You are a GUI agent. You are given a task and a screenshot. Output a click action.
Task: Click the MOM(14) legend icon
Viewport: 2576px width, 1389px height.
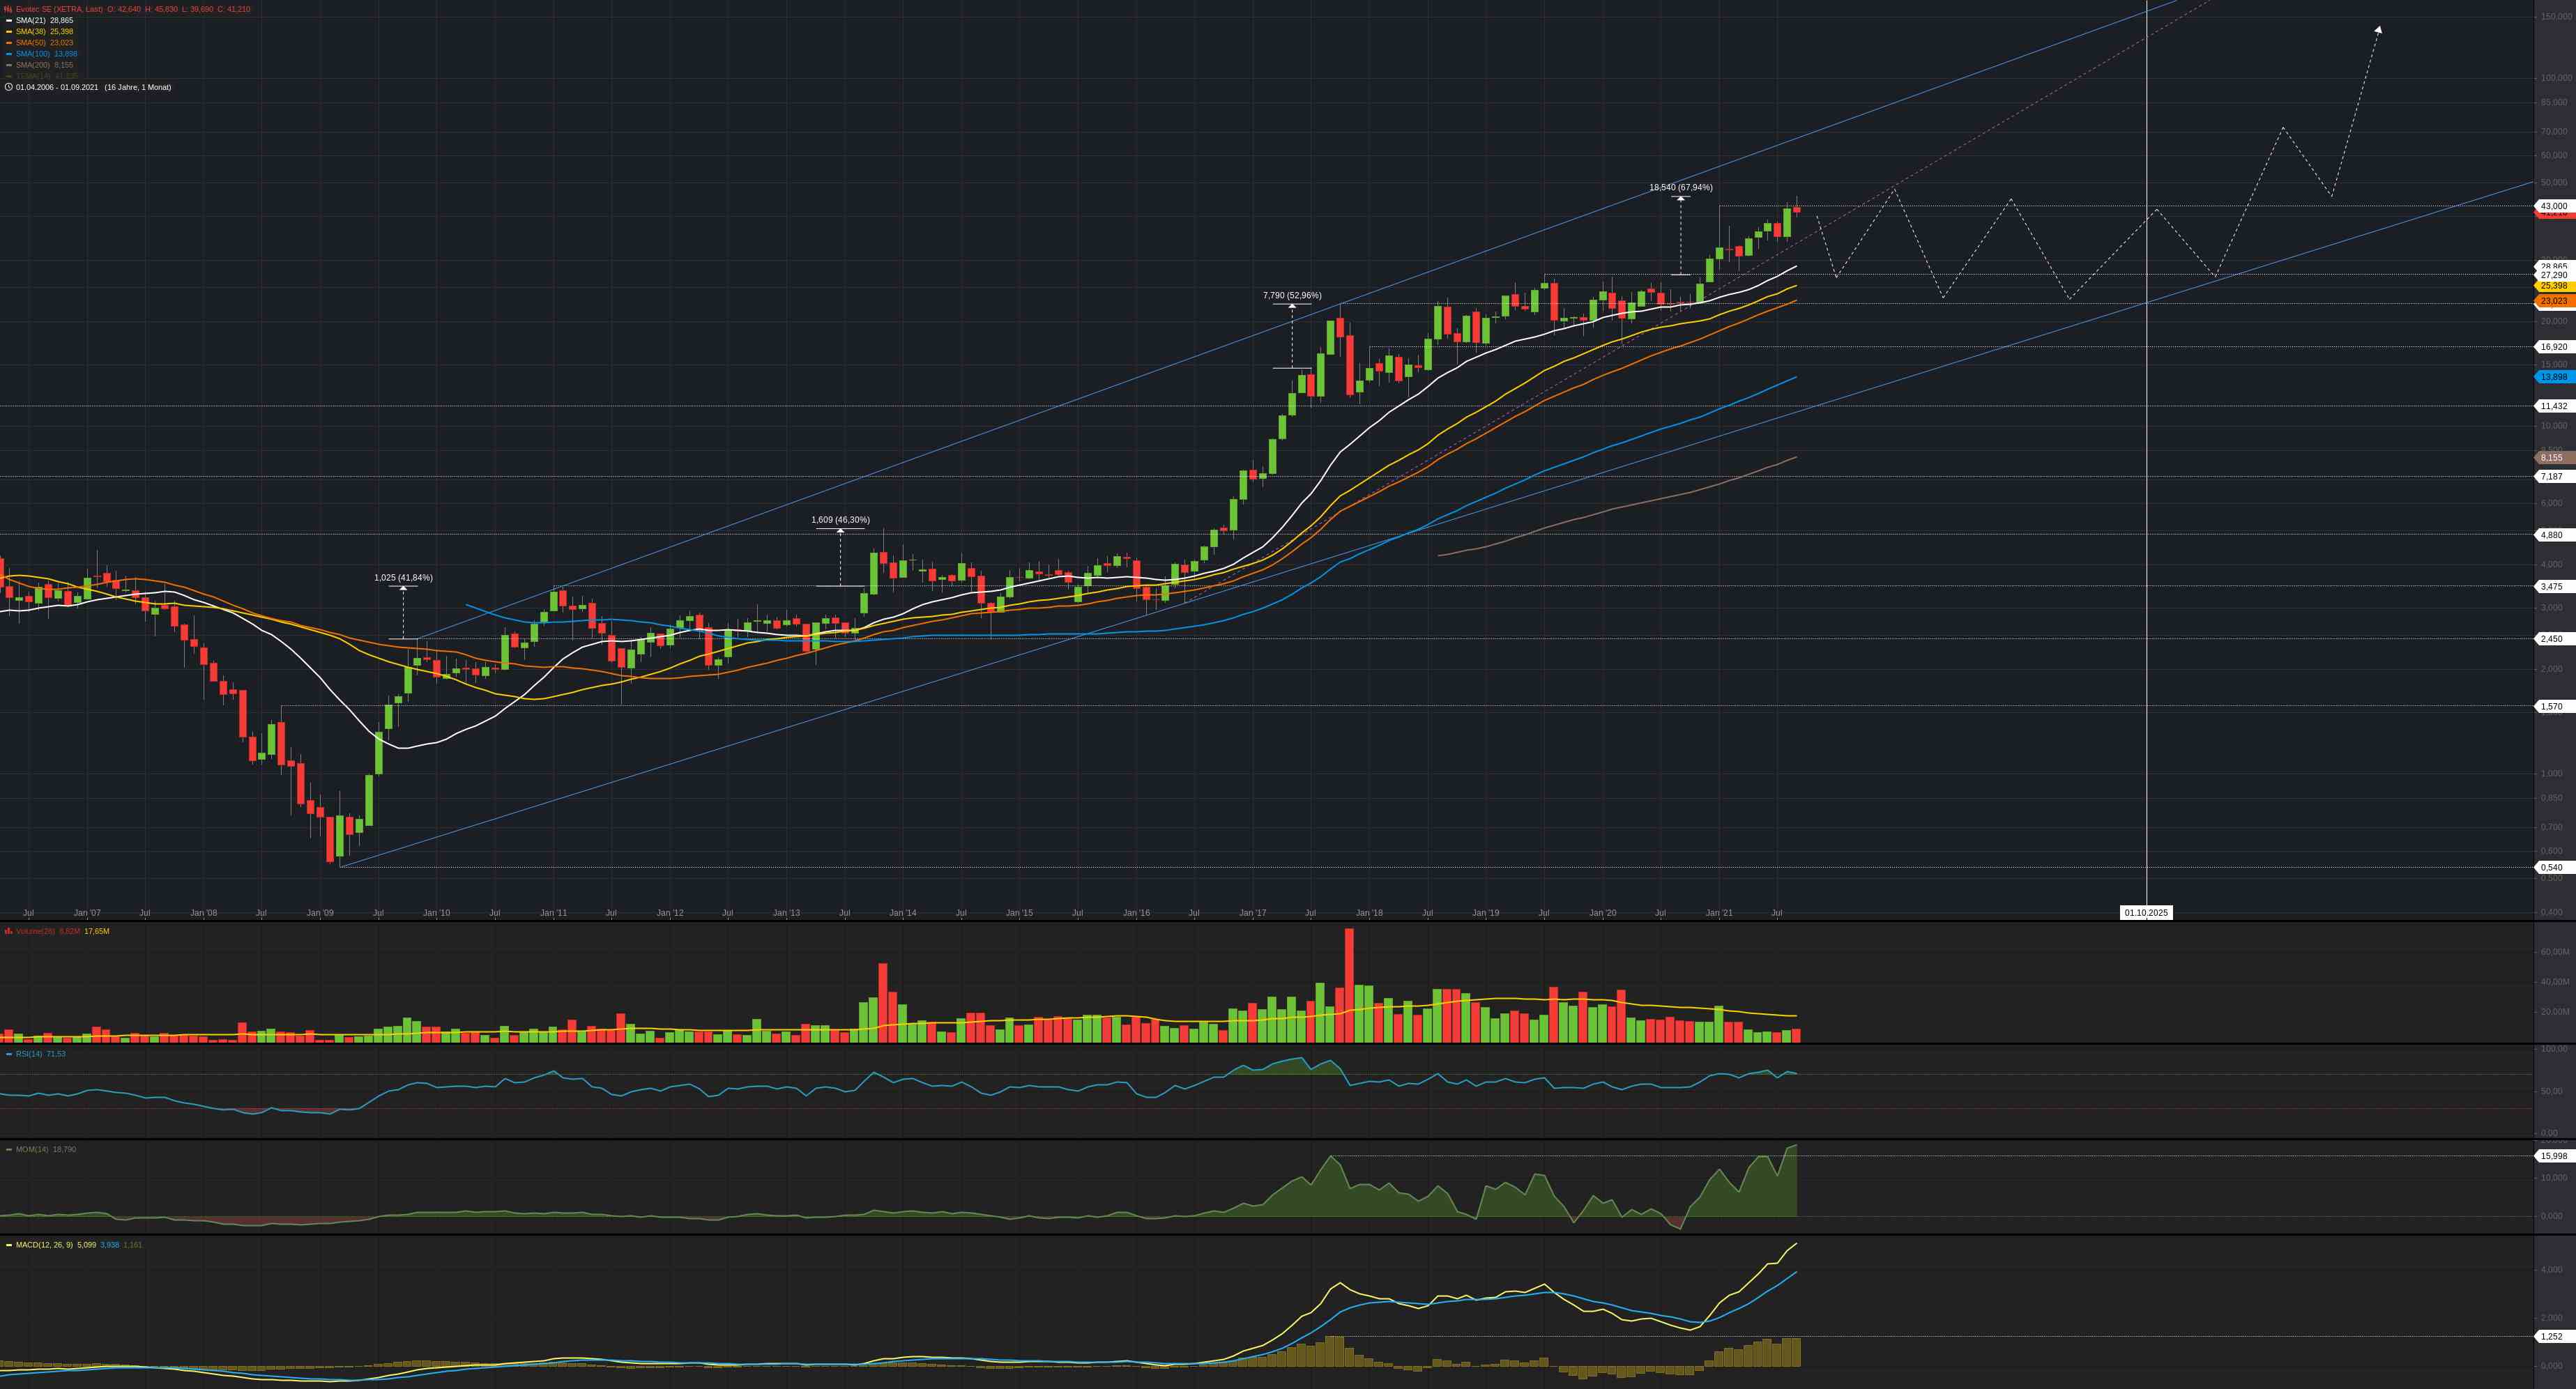(x=9, y=1150)
